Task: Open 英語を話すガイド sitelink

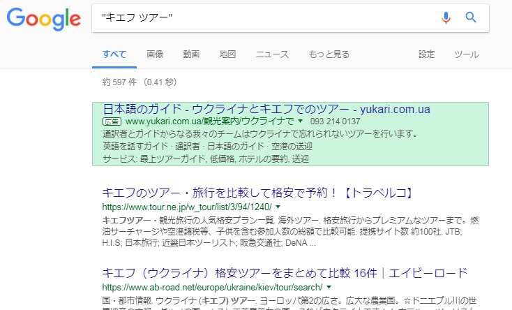Action: (135, 146)
